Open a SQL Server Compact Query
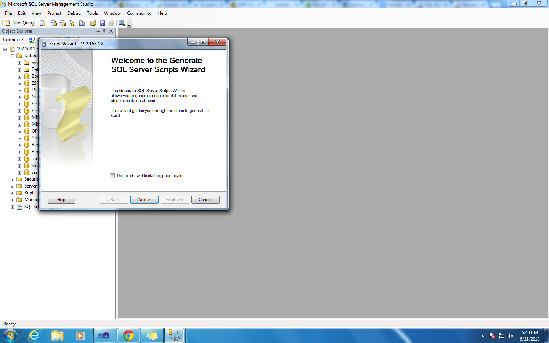 82,23
